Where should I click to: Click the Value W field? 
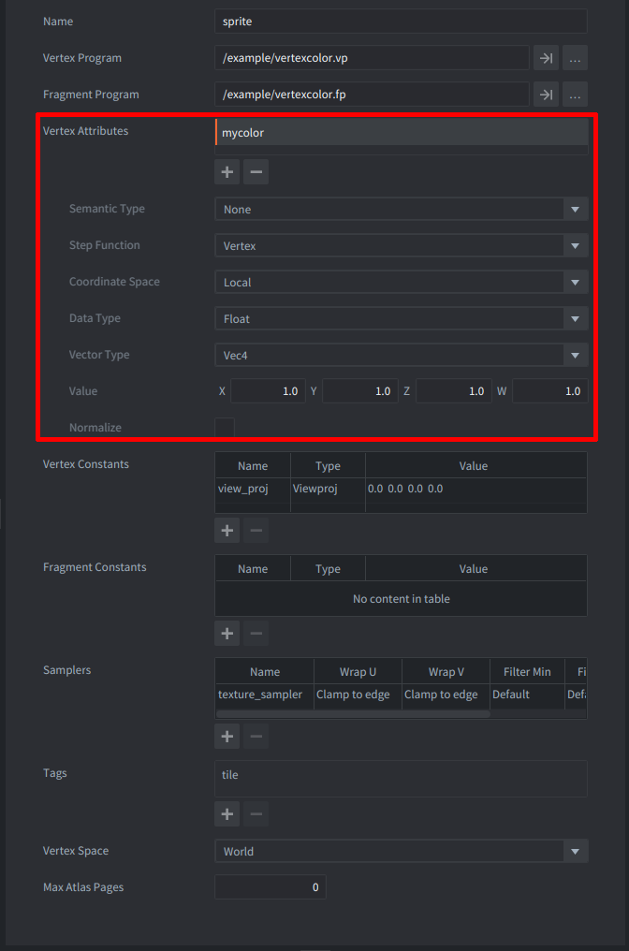tap(550, 391)
